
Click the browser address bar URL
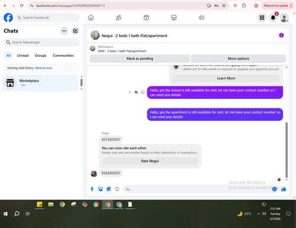click(x=70, y=5)
